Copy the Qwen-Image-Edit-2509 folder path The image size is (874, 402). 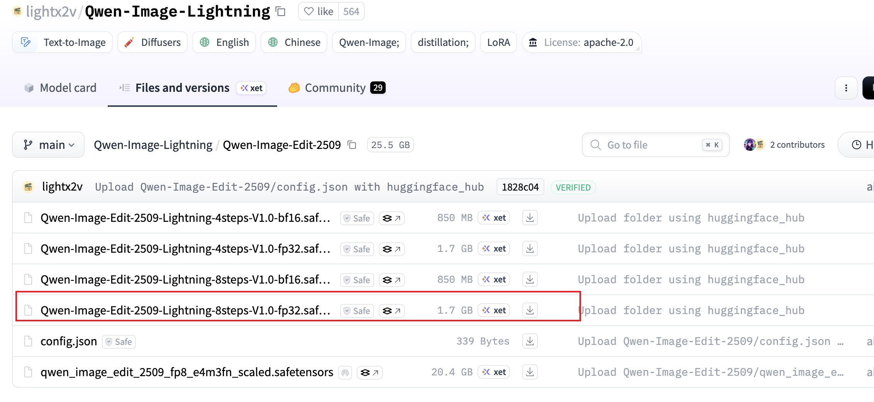click(x=352, y=145)
